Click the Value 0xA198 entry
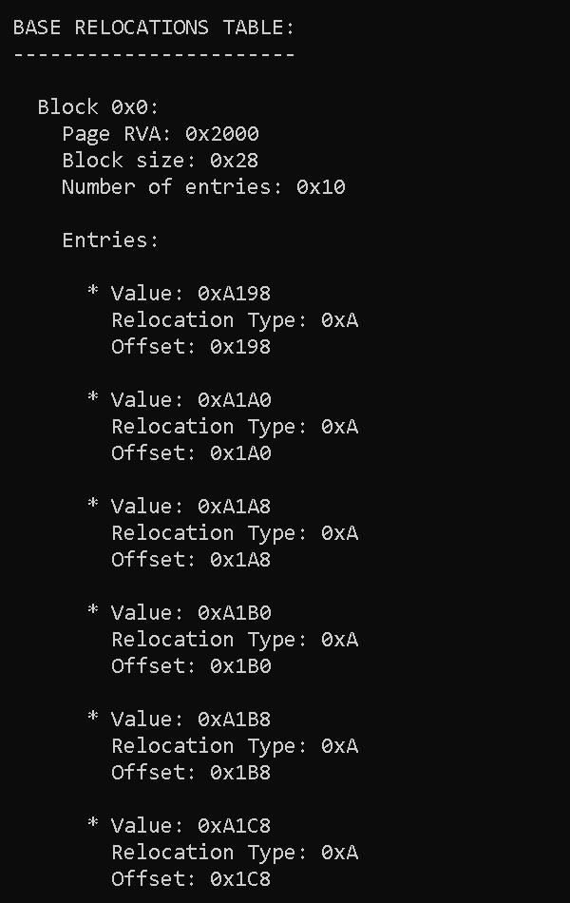The height and width of the screenshot is (903, 570). tap(191, 294)
